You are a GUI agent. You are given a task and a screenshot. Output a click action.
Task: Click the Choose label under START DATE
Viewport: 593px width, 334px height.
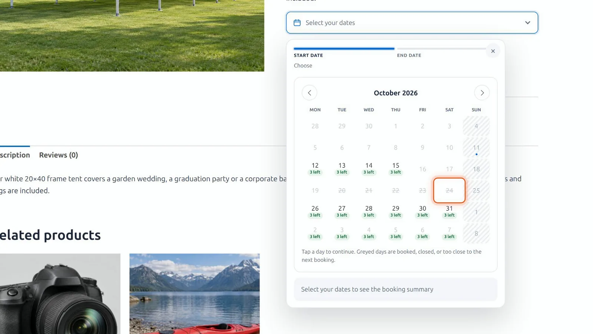pos(303,65)
